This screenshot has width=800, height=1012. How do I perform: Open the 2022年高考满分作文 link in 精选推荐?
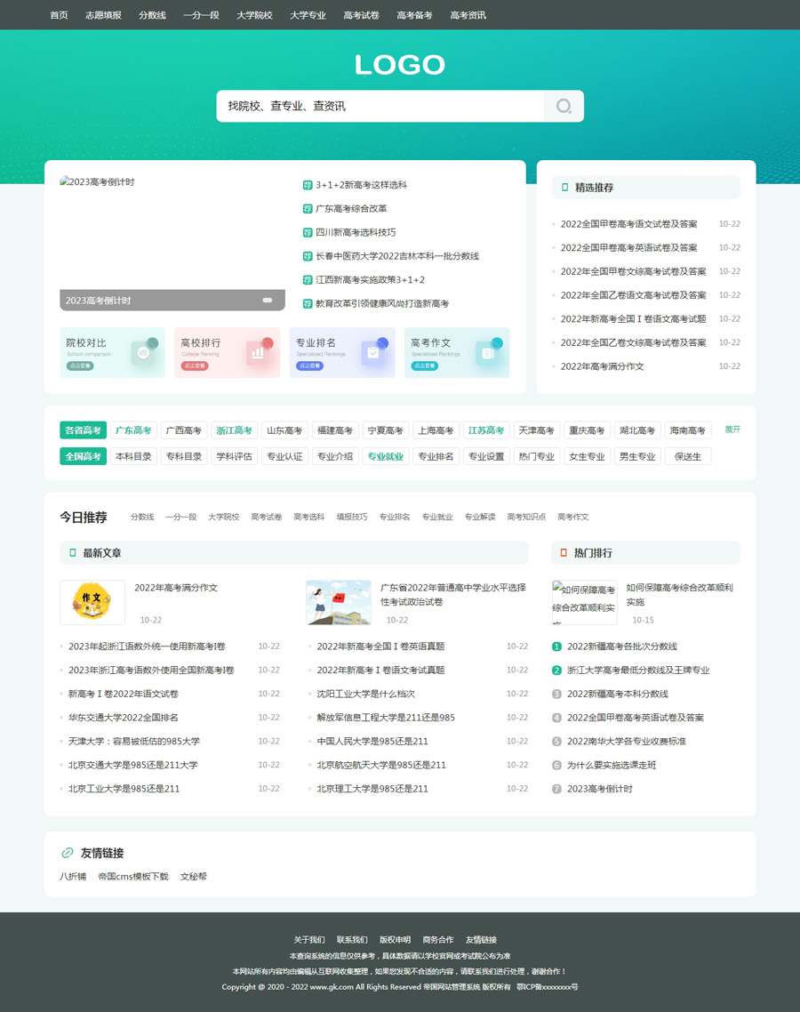602,366
